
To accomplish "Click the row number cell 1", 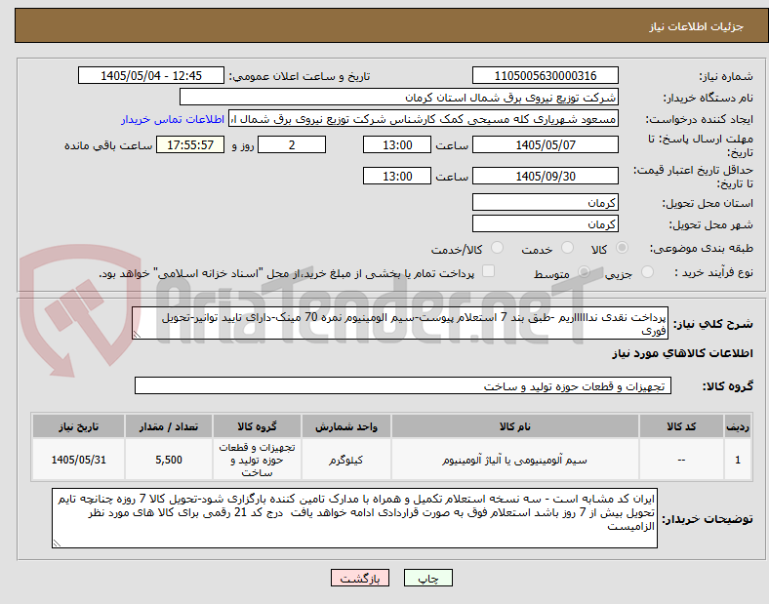I will (x=738, y=460).
